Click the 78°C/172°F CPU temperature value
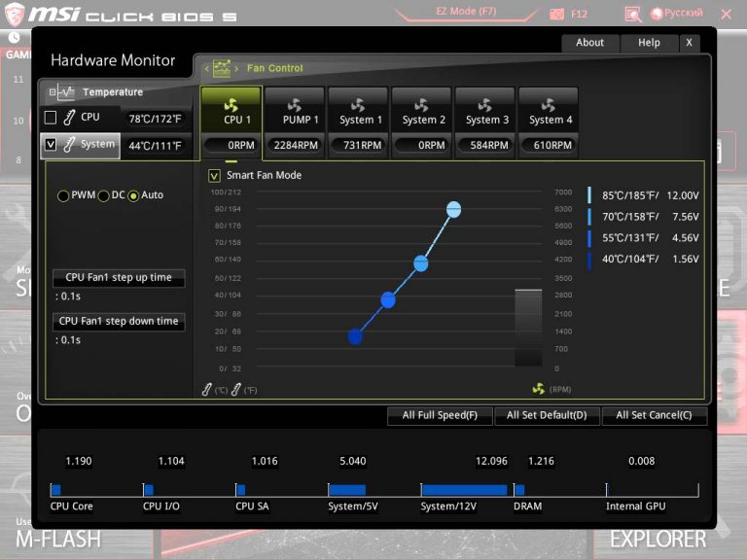The height and width of the screenshot is (560, 747). (156, 119)
